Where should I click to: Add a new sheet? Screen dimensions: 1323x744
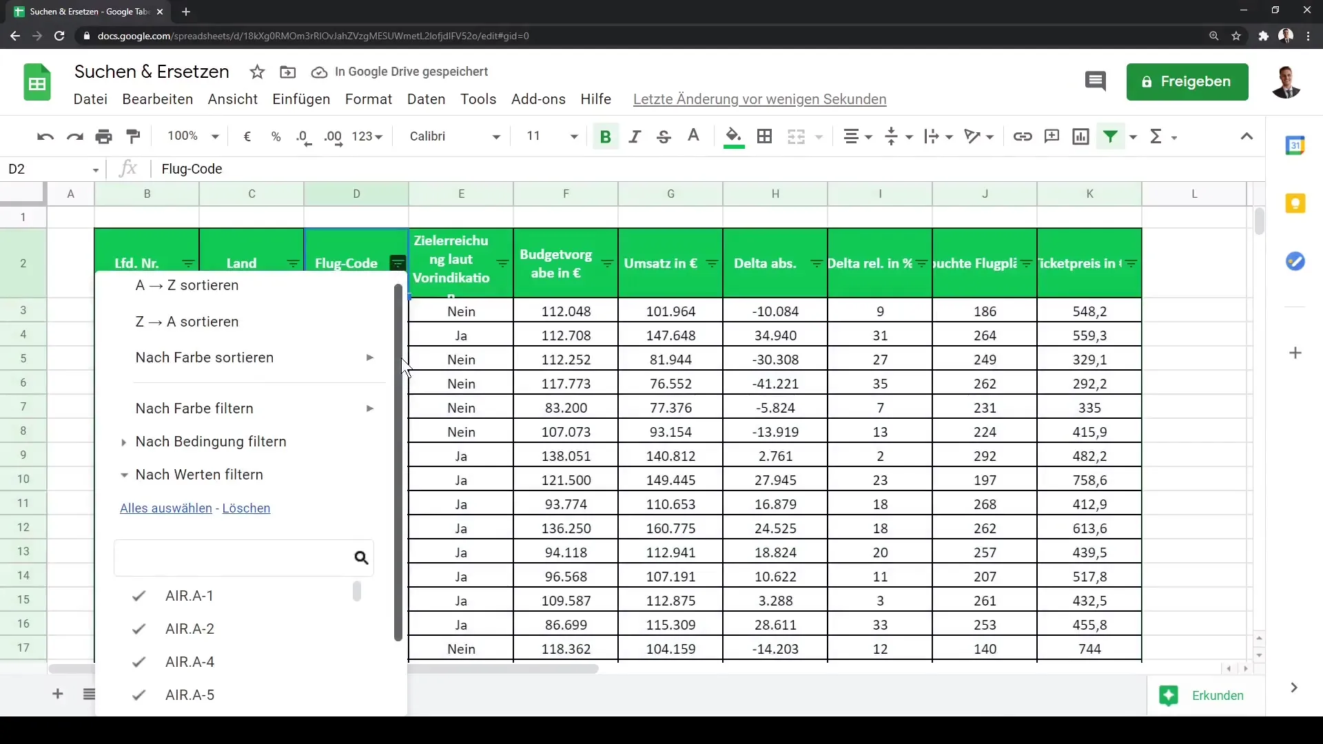point(58,694)
